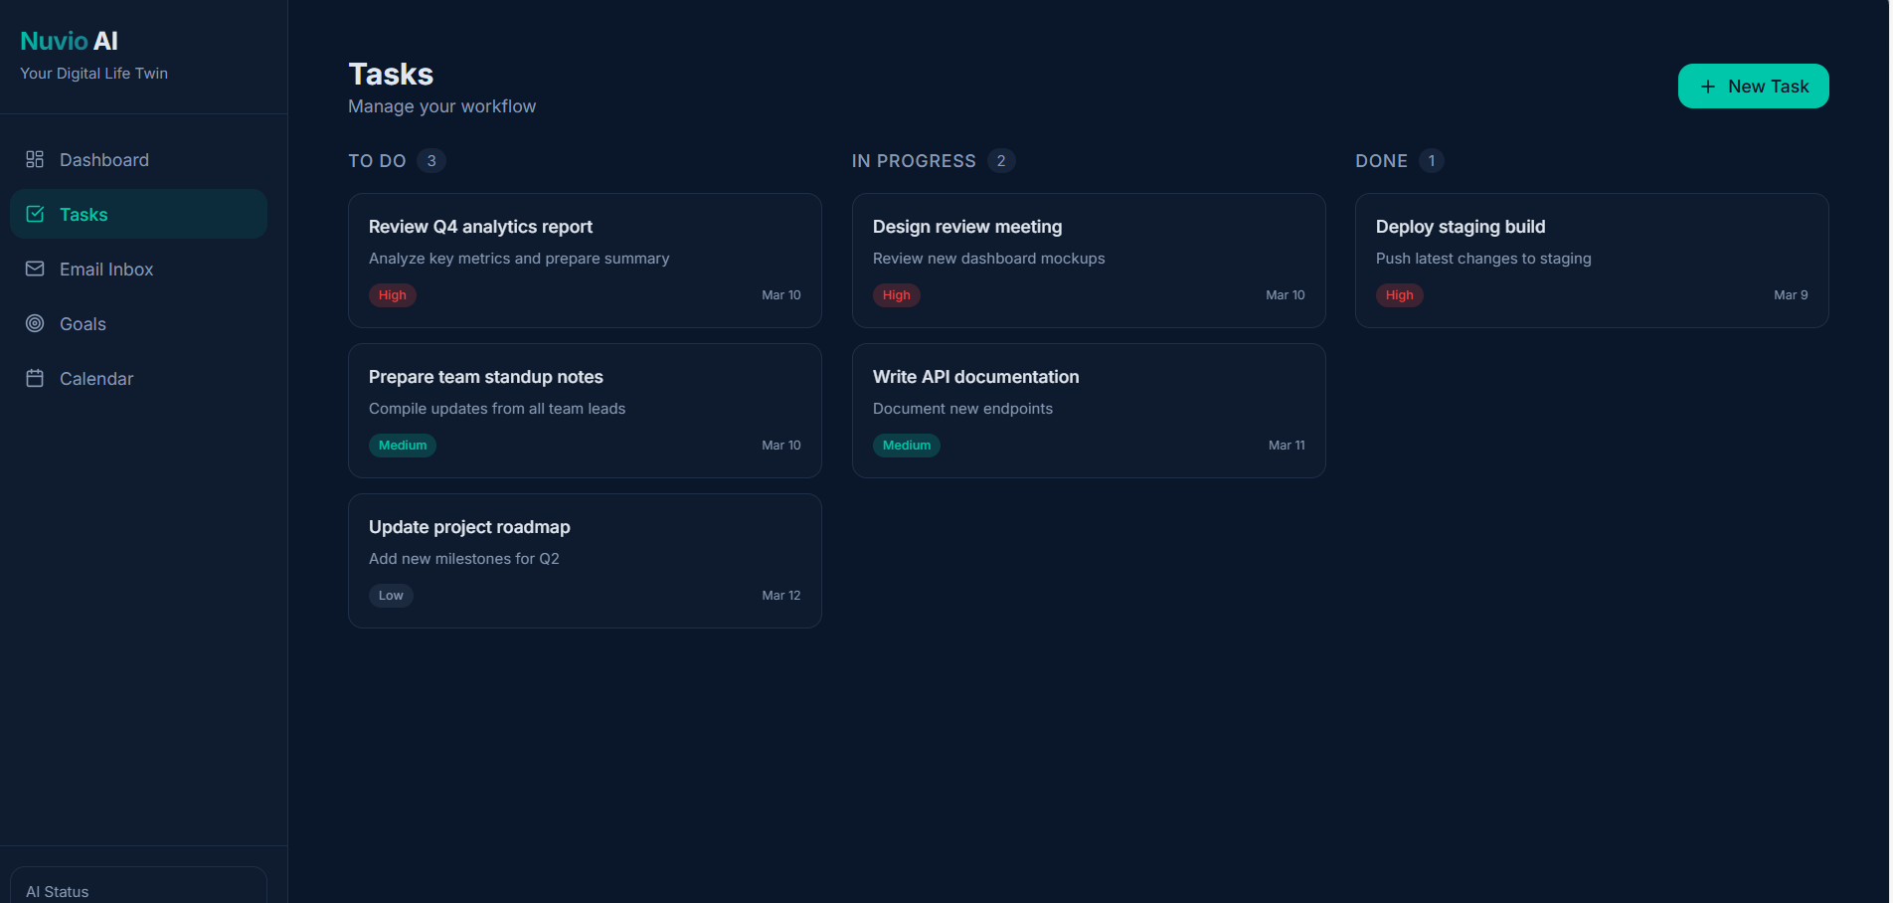
Task: Click Medium badge on Prepare team standup notes
Action: tap(403, 446)
